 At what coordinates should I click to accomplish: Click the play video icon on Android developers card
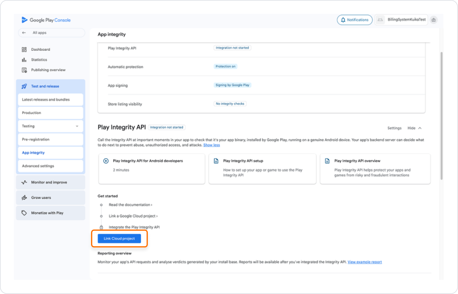click(x=106, y=161)
